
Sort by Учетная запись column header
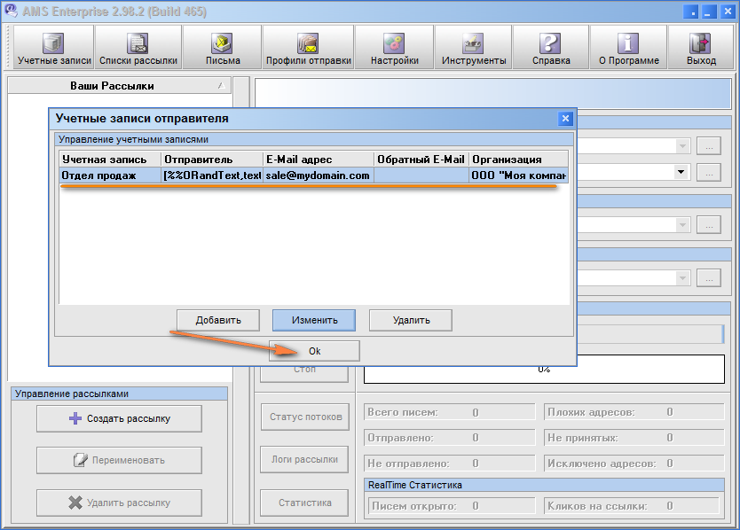point(110,160)
